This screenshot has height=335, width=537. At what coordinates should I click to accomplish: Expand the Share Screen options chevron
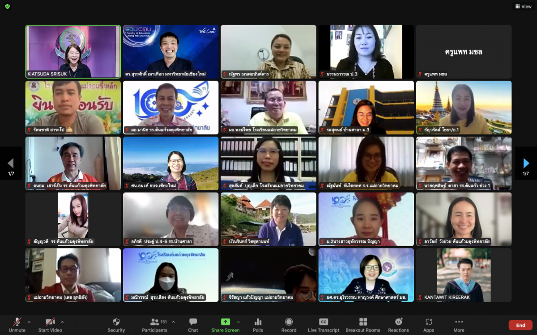point(238,322)
